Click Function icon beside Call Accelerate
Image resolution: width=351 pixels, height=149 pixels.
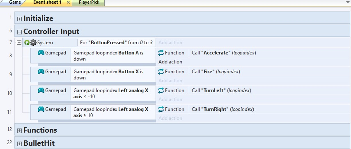161,53
